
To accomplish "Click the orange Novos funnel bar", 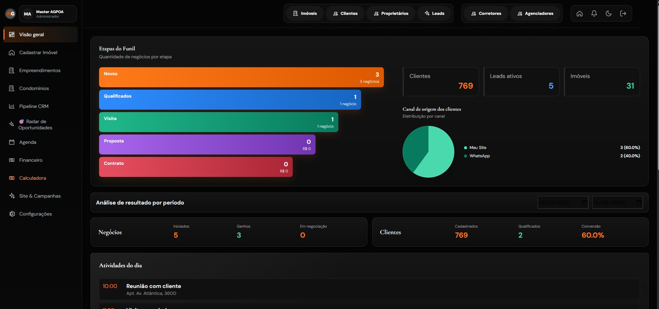I will click(x=241, y=77).
